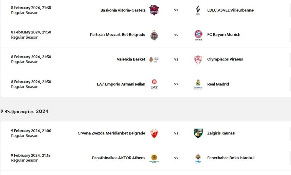This screenshot has width=291, height=175.
Task: Click the Partizan Belgrade club crest
Action: 154,35
